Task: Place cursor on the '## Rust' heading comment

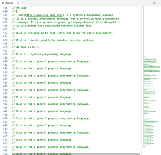Action: [19, 8]
